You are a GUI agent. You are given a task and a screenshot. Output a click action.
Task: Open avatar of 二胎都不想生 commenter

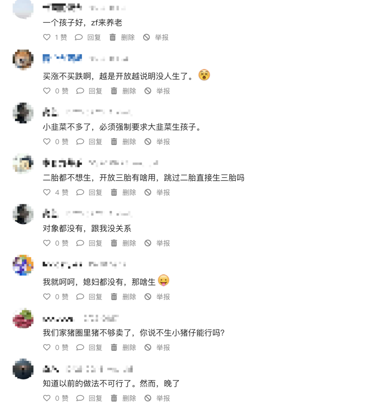click(x=23, y=163)
